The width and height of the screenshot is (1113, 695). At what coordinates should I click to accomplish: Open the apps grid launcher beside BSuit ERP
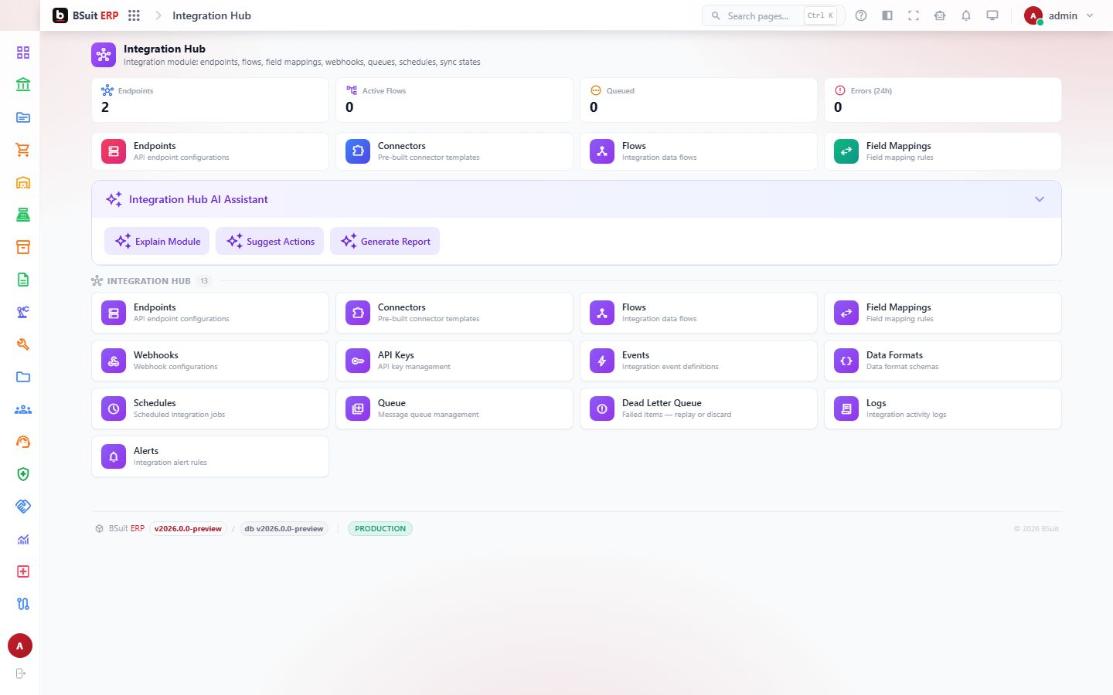[x=134, y=15]
